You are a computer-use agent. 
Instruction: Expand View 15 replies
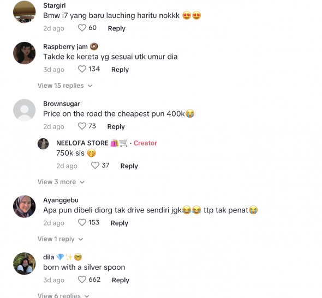pyautogui.click(x=65, y=86)
